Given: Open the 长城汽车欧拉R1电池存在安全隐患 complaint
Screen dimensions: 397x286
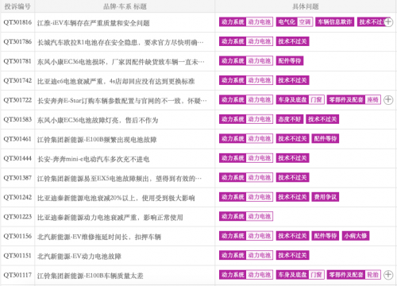Looking at the screenshot, I should point(121,42).
